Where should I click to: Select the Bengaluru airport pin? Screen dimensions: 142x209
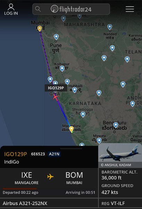tap(116, 125)
